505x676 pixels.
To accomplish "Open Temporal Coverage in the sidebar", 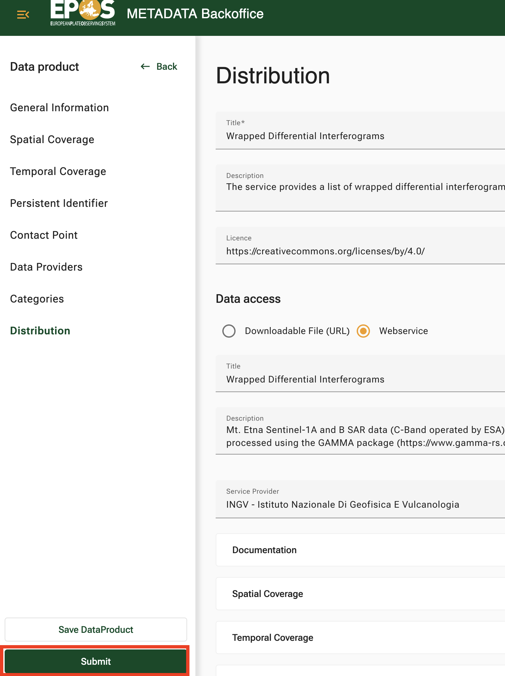I will point(58,172).
